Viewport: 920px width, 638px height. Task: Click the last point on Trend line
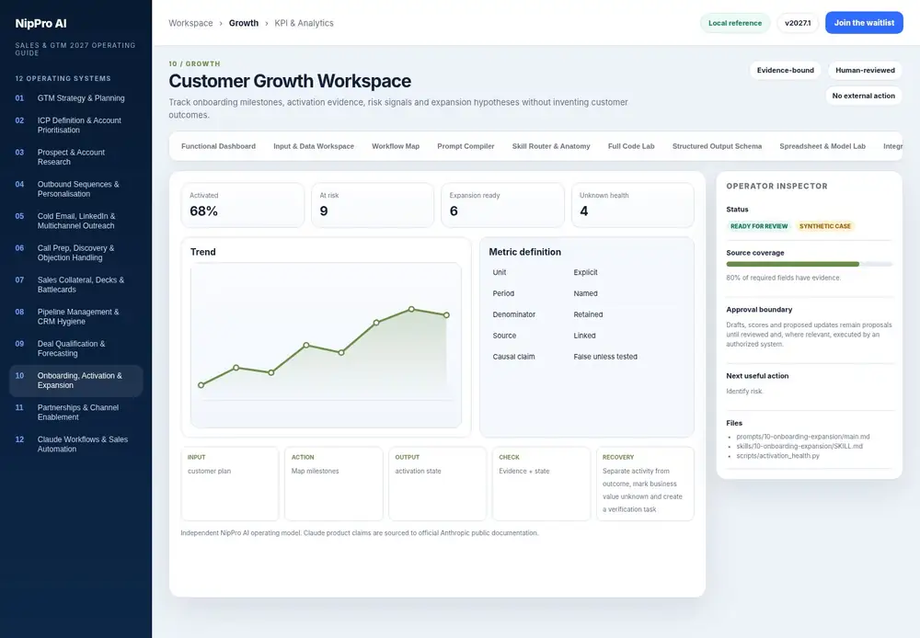pos(446,315)
